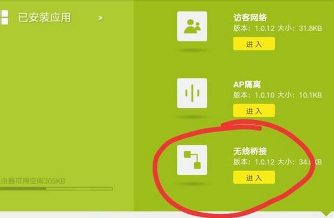Click the unfilled part of the storage bar
This screenshot has height=218, width=334.
coord(79,189)
